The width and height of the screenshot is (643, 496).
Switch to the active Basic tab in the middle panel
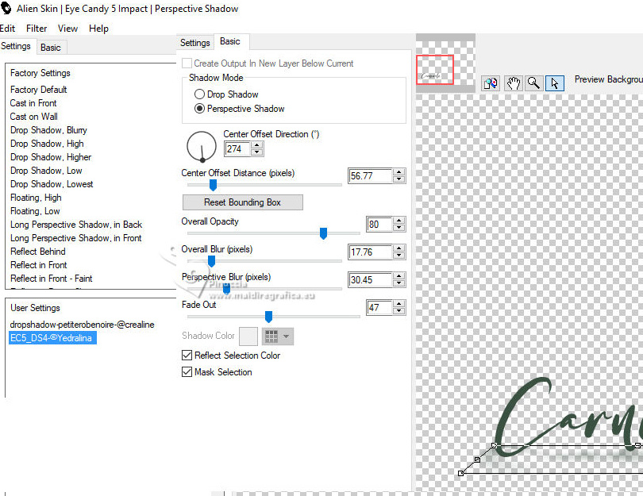coord(230,41)
